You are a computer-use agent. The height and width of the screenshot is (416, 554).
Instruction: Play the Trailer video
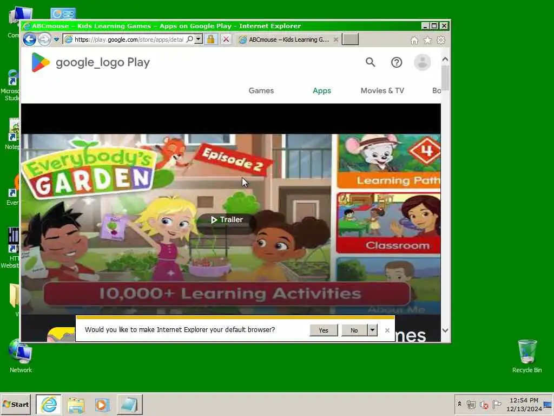[227, 220]
